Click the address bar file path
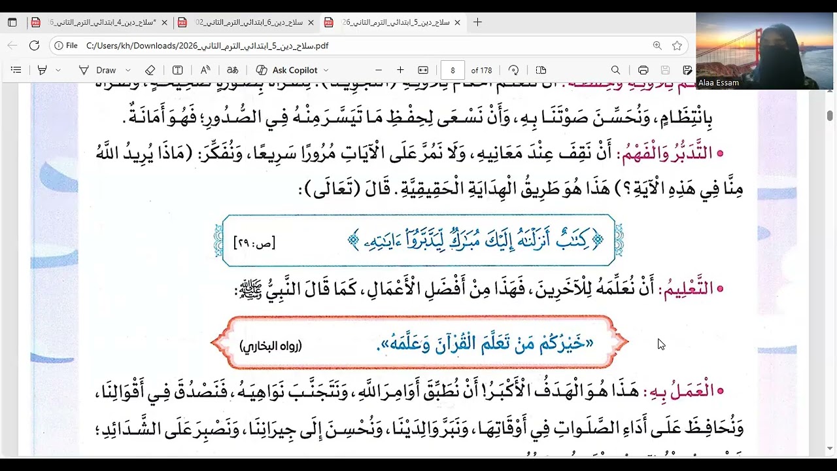 pos(207,46)
